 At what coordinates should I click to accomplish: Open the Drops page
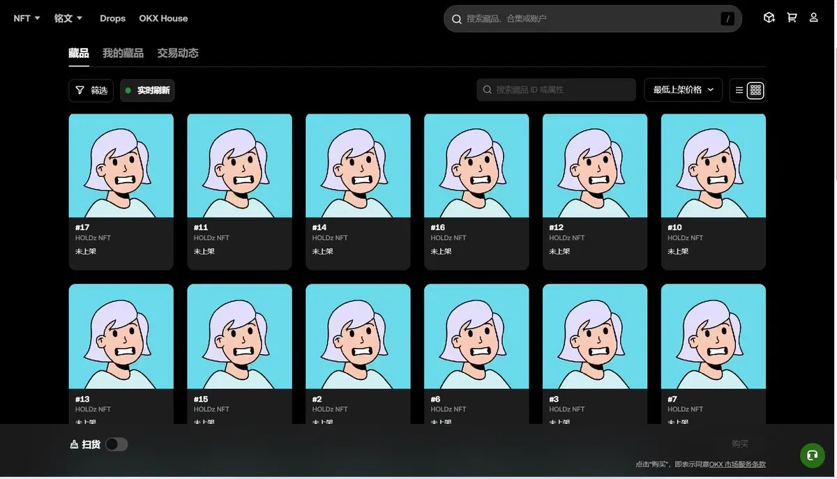click(x=112, y=18)
